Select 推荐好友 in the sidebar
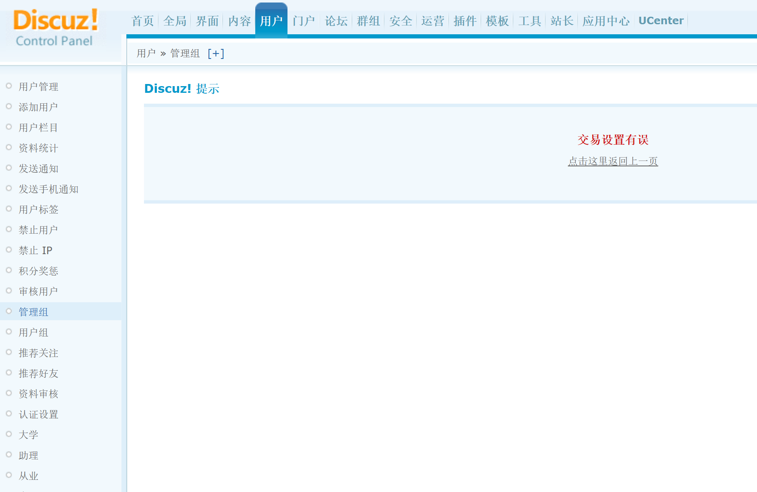 38,373
